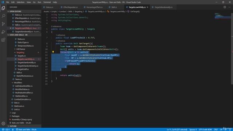The image size is (233, 131).
Task: Click the CRLF line ending selector
Action: pyautogui.click(x=216, y=130)
